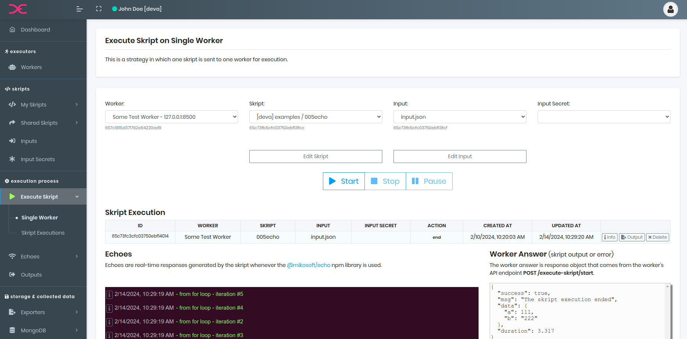The image size is (687, 339).
Task: Click Output button in execution row
Action: (x=632, y=237)
